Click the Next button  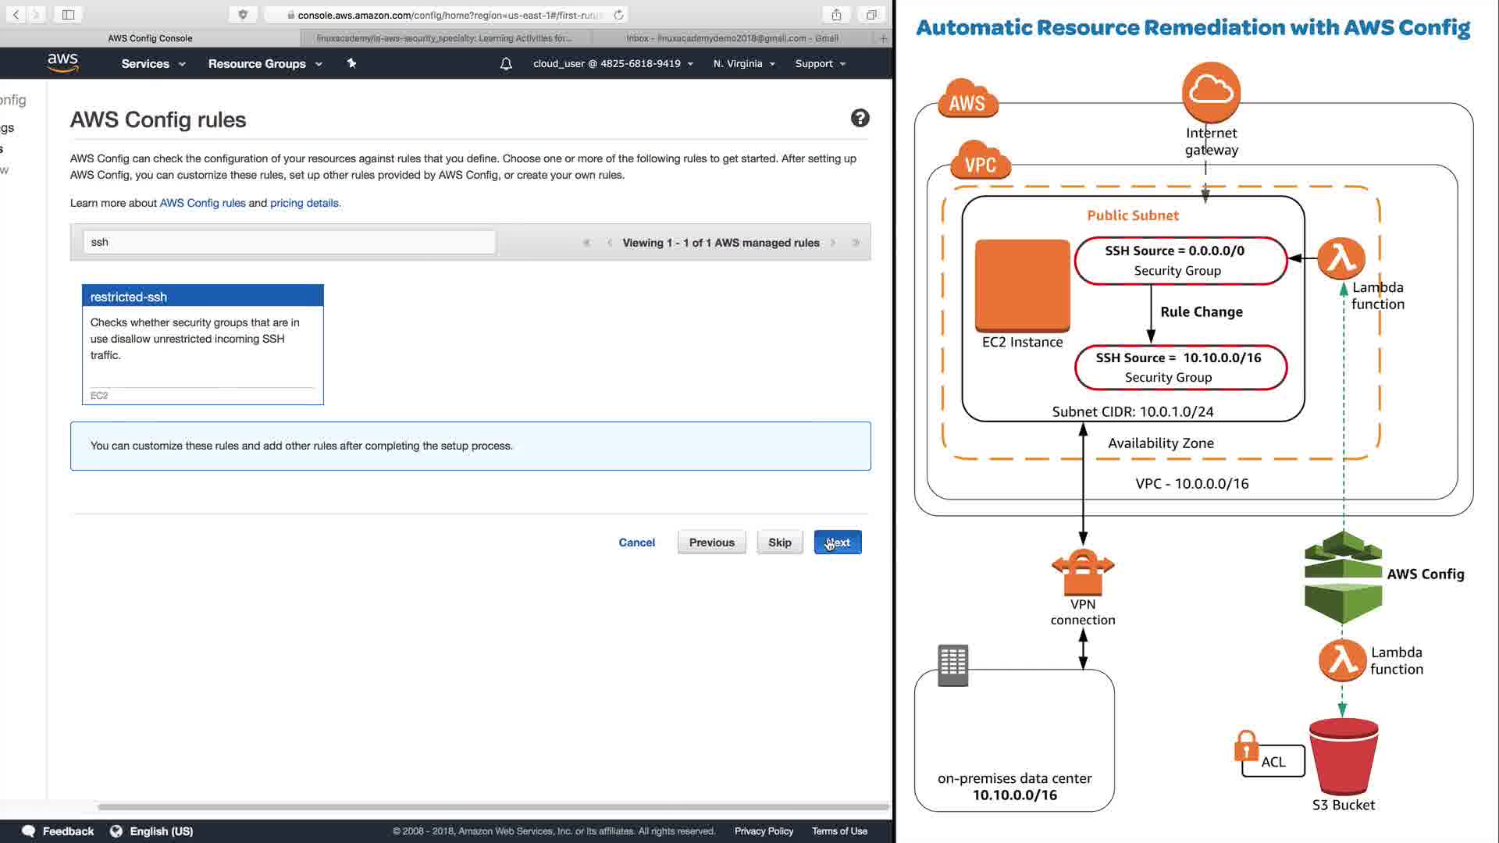tap(837, 542)
